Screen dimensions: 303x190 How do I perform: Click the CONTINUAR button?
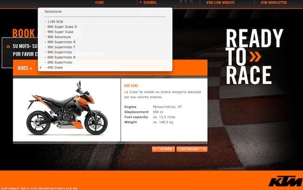(x=192, y=149)
